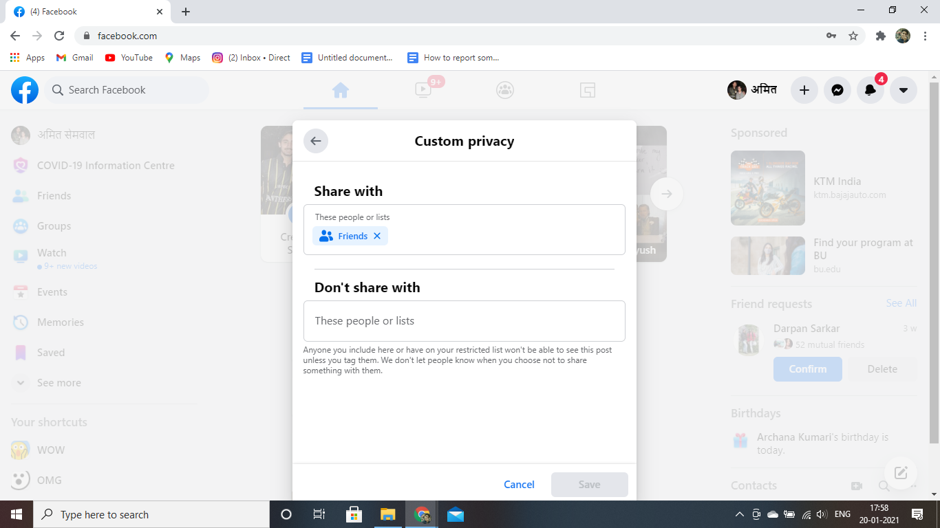The image size is (940, 528).
Task: Click the Create plus icon
Action: [804, 90]
